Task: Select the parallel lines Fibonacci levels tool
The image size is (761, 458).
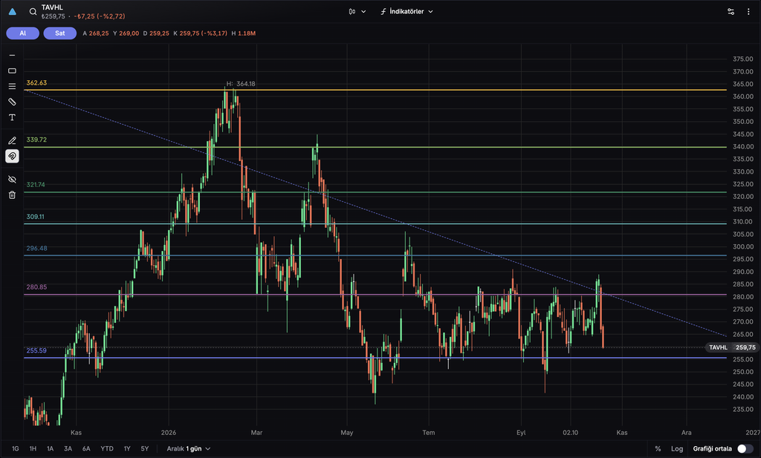Action: click(12, 86)
